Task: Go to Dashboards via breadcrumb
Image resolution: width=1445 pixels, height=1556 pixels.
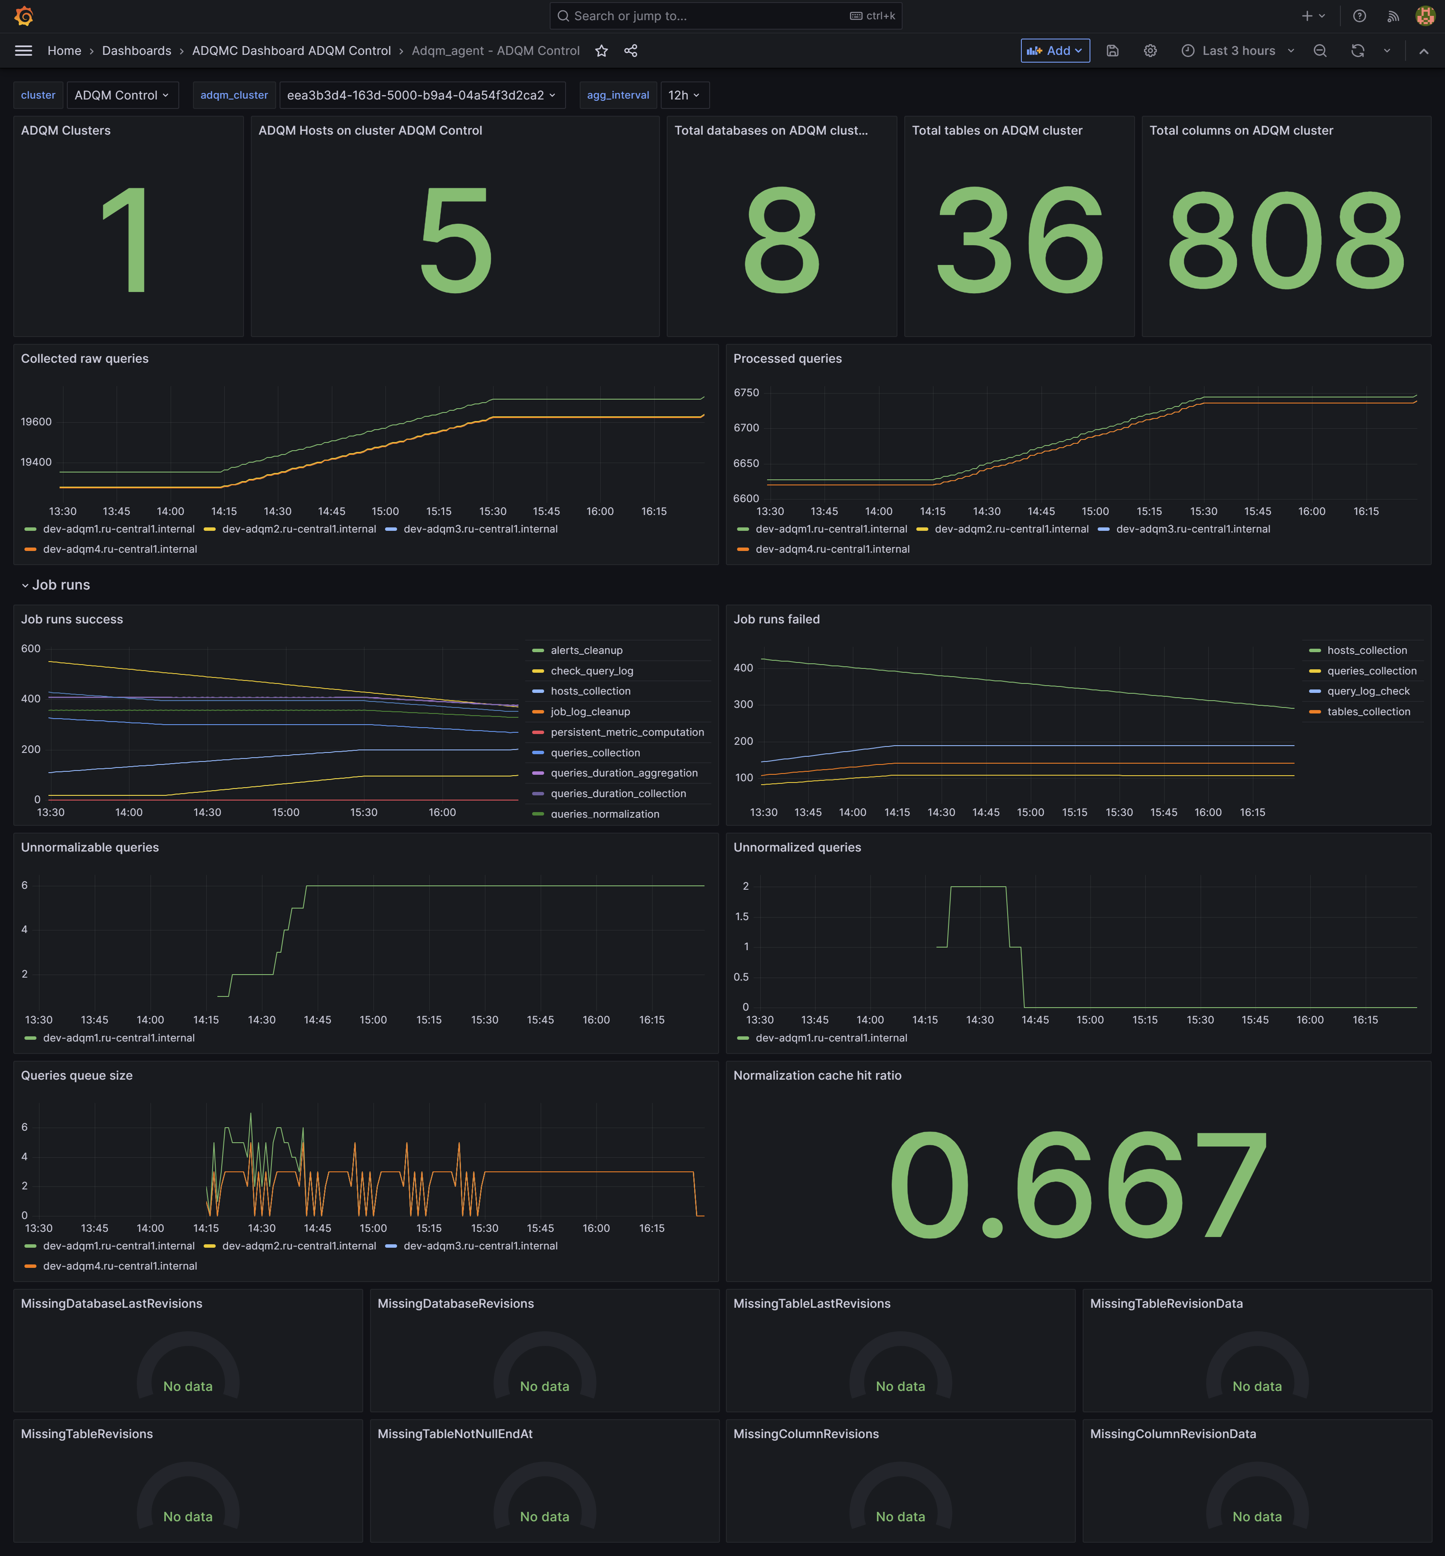Action: click(136, 50)
